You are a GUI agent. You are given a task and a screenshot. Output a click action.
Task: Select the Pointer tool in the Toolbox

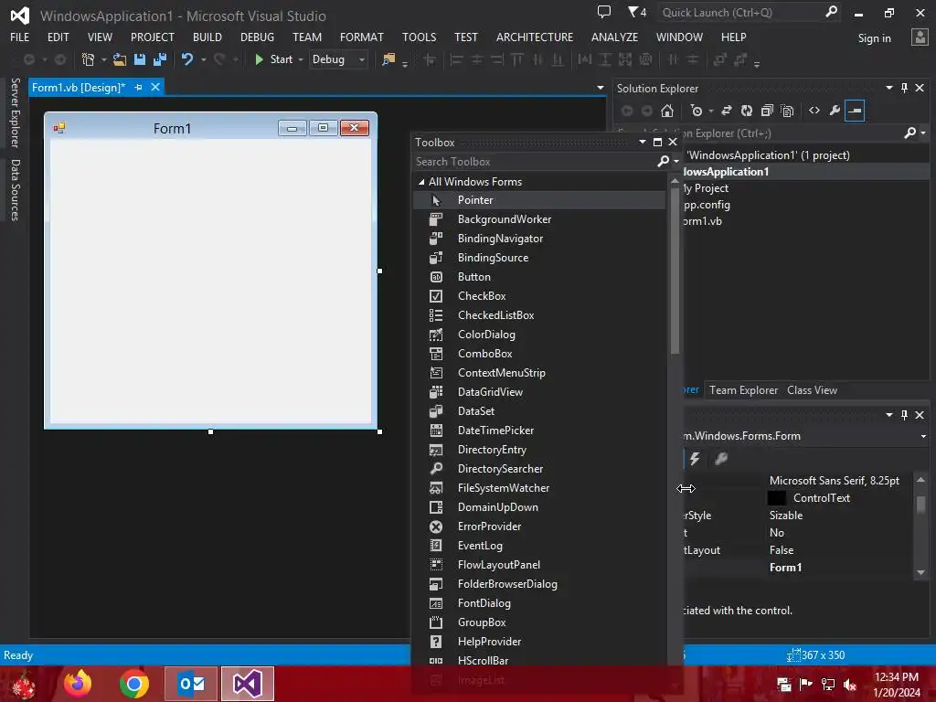click(x=539, y=200)
